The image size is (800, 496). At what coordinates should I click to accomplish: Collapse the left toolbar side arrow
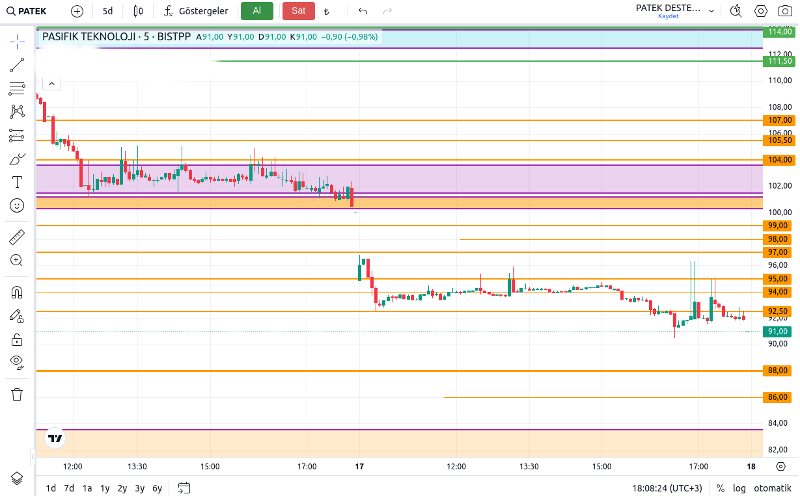[33, 456]
